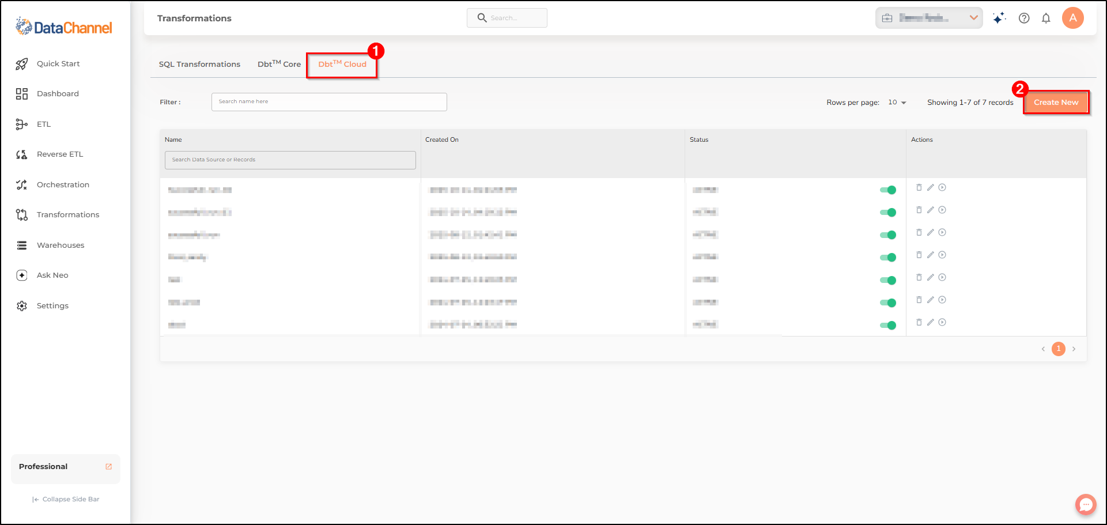View notifications with the bell icon
The width and height of the screenshot is (1107, 525).
pos(1046,18)
